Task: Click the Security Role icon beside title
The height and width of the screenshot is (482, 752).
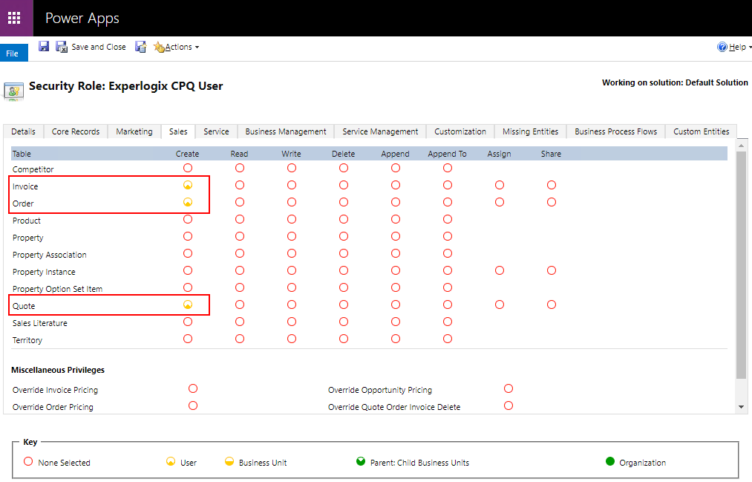Action: click(x=13, y=90)
